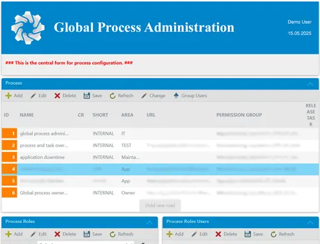Select row 1 global process admini...
This screenshot has height=244, width=320.
point(160,133)
